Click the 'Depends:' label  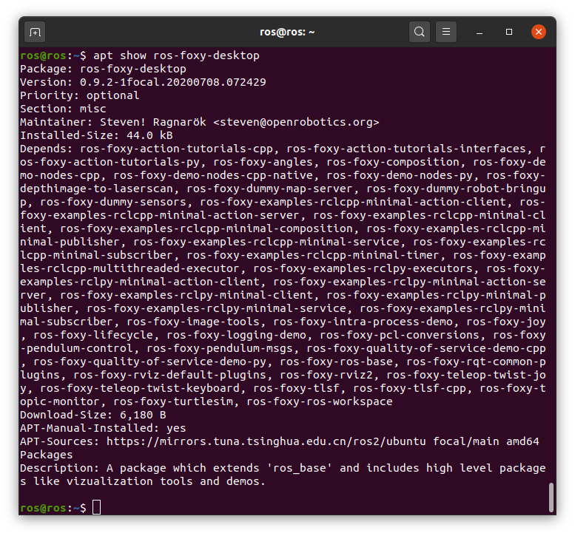coord(47,149)
